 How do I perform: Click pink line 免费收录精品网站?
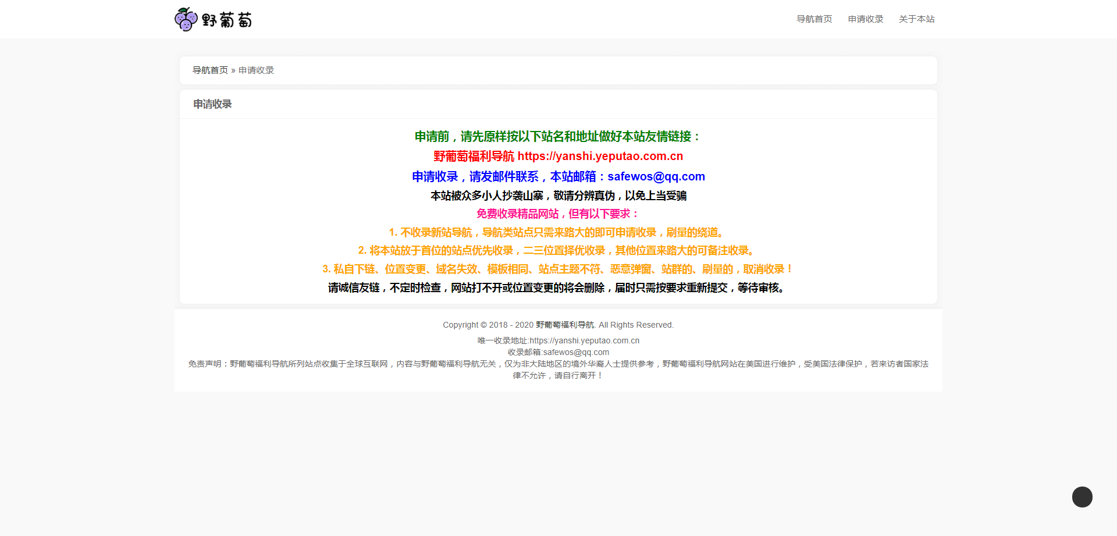pyautogui.click(x=558, y=214)
